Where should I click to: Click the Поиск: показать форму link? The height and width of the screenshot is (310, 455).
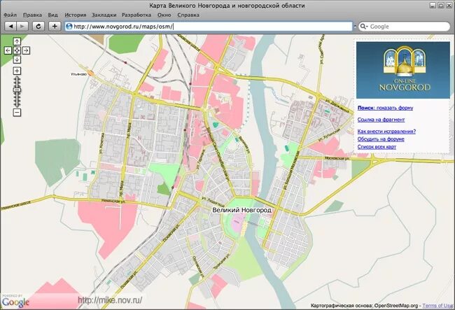click(x=385, y=108)
